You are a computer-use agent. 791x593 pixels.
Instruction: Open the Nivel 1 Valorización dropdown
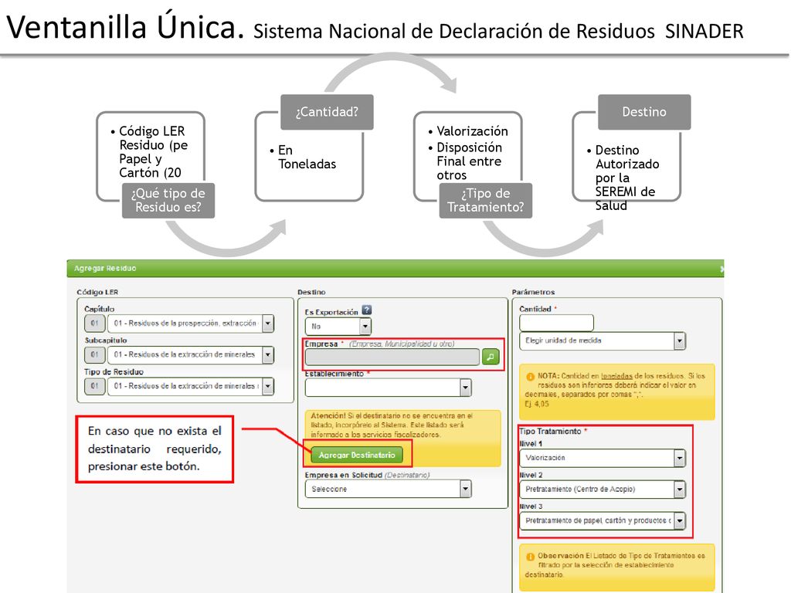click(603, 458)
